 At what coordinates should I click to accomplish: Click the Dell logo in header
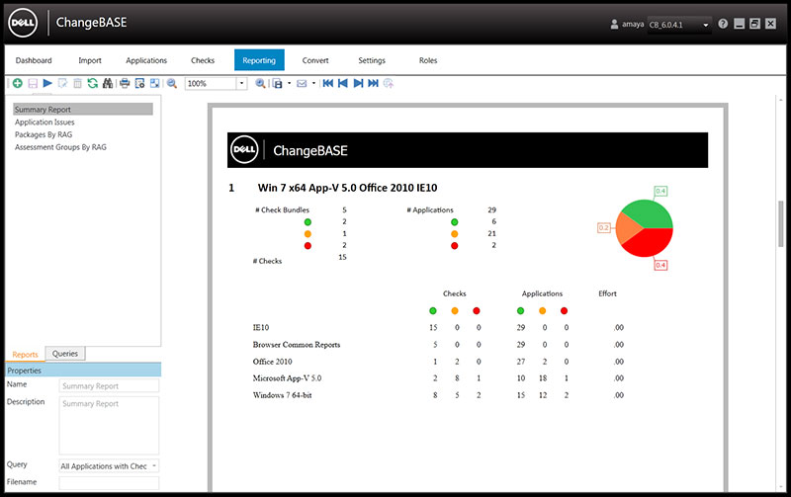tap(23, 23)
